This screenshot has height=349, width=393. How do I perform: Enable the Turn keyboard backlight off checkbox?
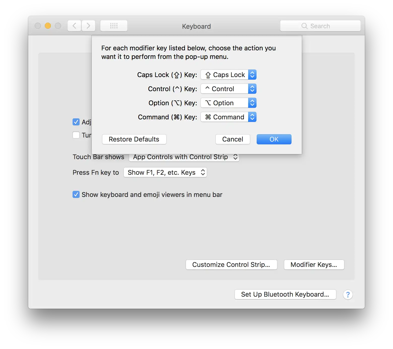tap(76, 135)
